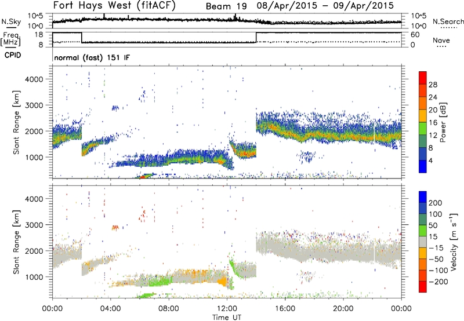
Task: Select the 'N.Search' legend label
Action: pyautogui.click(x=448, y=21)
